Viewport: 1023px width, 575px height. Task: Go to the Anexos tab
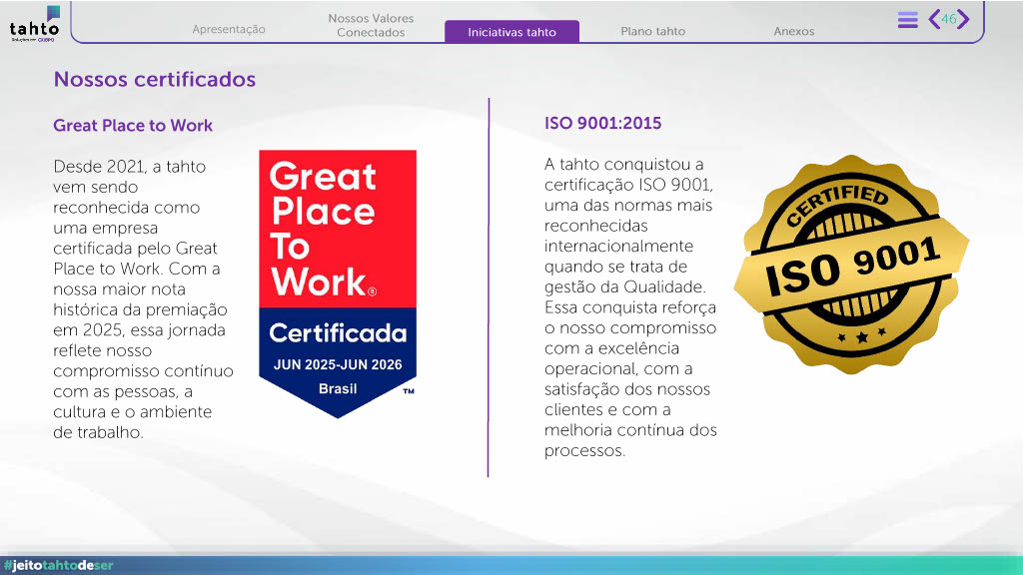click(794, 31)
